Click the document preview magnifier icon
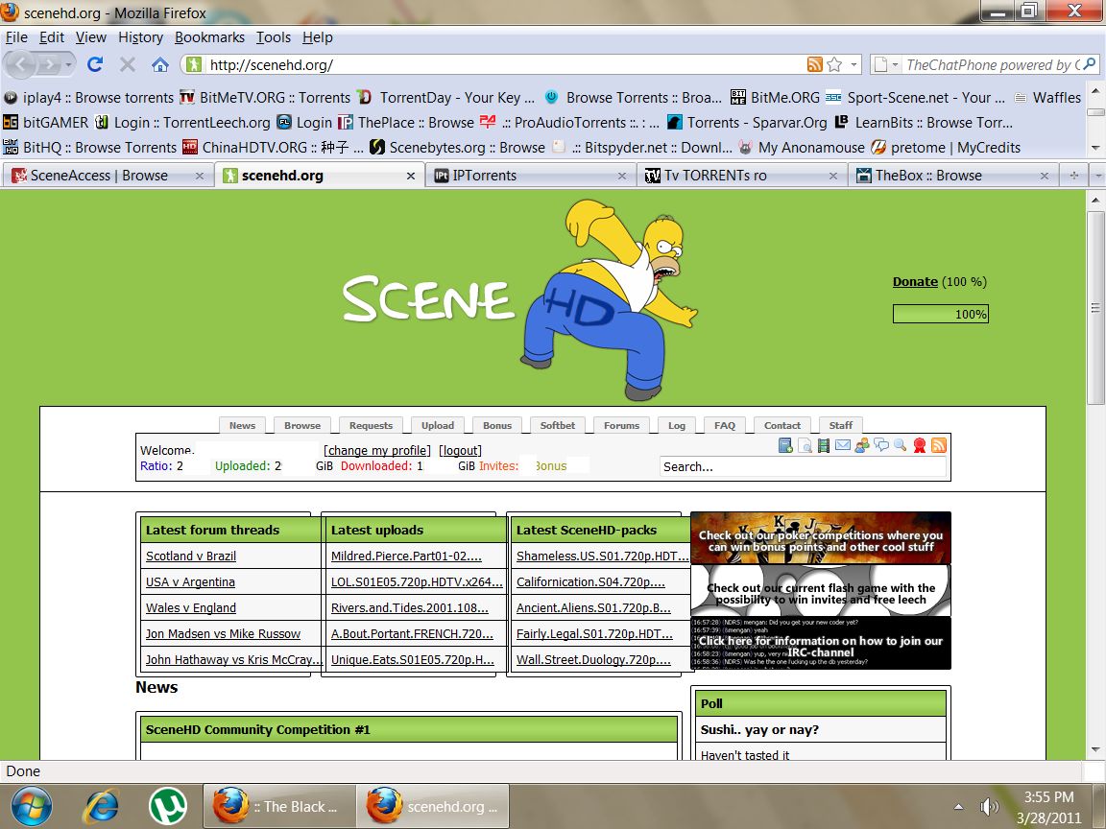Viewport: 1106px width, 829px height. tap(805, 445)
